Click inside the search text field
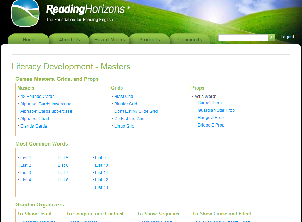 (243, 37)
